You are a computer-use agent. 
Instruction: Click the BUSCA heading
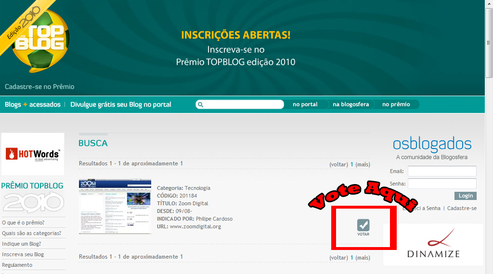point(93,143)
